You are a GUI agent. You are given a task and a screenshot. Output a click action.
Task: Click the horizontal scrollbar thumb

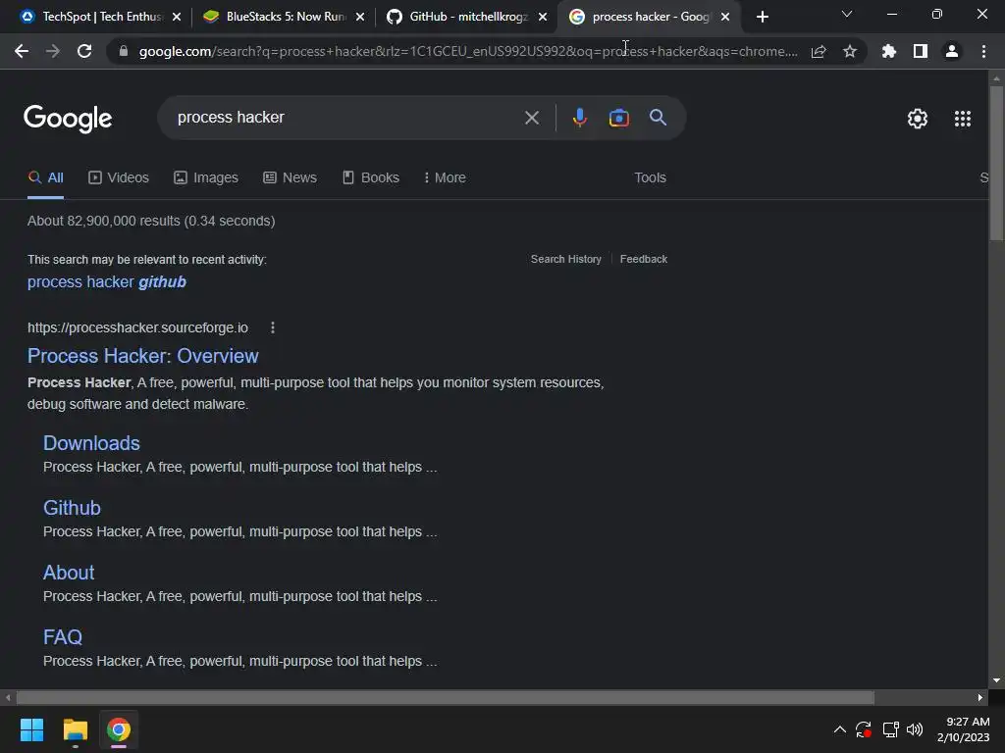pyautogui.click(x=446, y=697)
